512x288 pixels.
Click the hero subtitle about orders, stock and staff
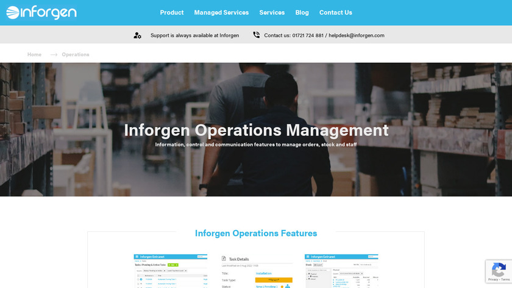256,145
